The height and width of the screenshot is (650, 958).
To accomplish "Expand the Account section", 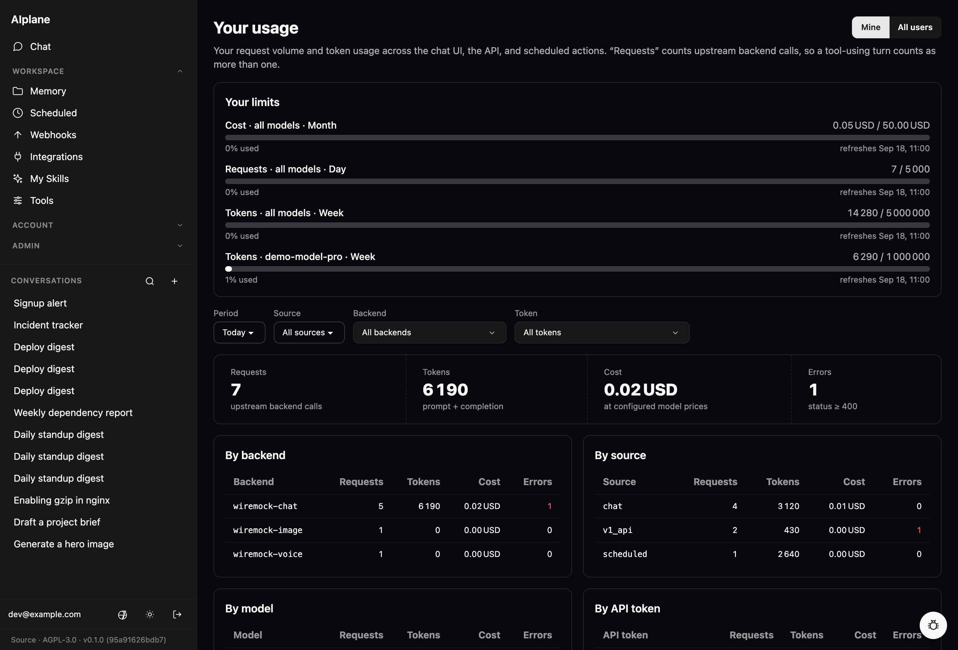I will click(98, 225).
